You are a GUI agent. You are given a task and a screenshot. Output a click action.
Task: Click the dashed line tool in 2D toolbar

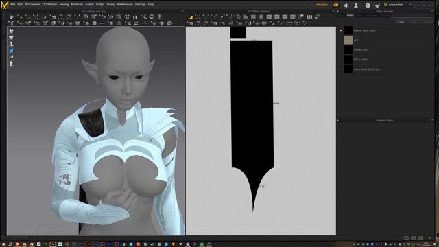[289, 23]
